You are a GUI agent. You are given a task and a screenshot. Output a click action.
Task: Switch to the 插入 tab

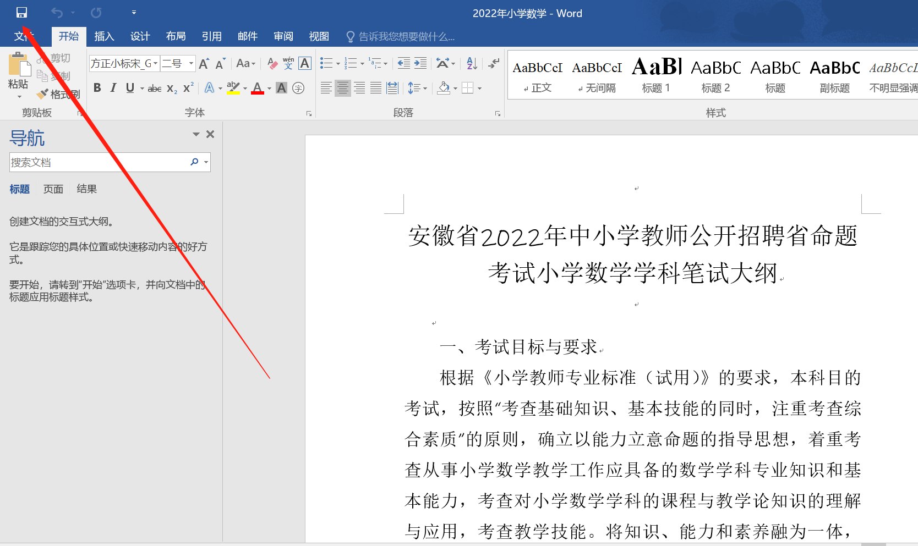point(104,36)
